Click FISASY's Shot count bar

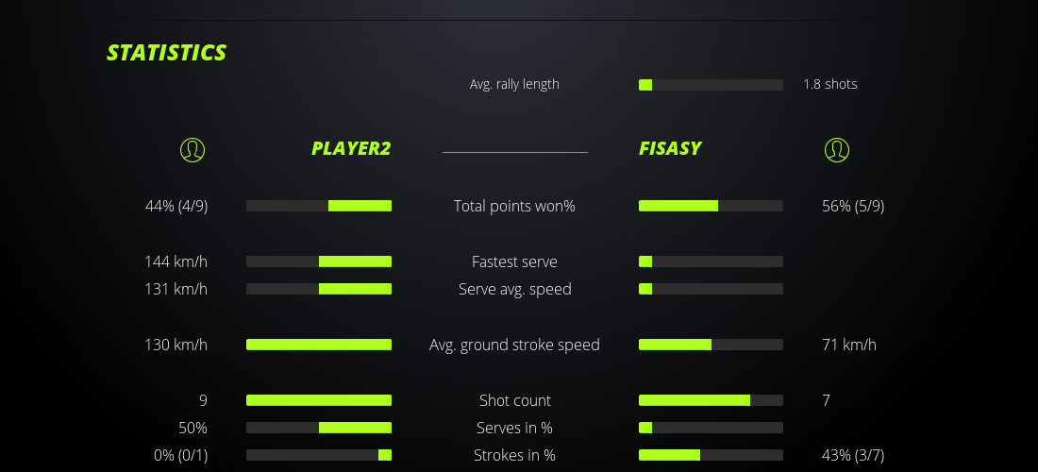click(x=711, y=400)
